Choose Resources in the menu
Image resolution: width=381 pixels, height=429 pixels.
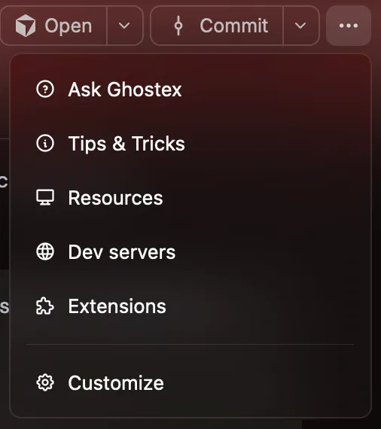[190, 197]
